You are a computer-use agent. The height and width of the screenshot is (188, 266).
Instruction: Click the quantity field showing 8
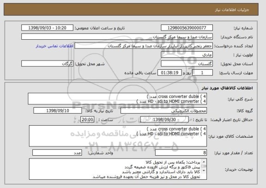[x=181, y=153]
